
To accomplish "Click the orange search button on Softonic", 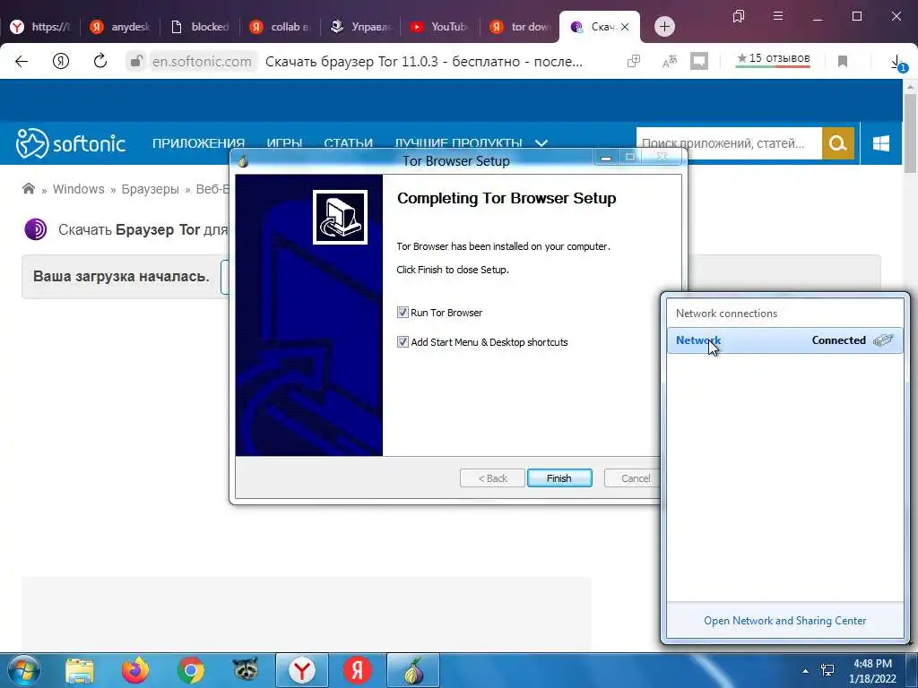I will tap(838, 143).
